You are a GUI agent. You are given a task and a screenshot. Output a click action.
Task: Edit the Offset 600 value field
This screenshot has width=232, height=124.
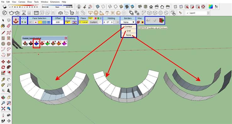(58, 22)
